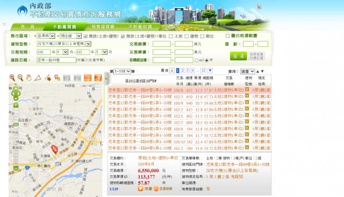Go to next page with blue down arrow

click(210, 71)
